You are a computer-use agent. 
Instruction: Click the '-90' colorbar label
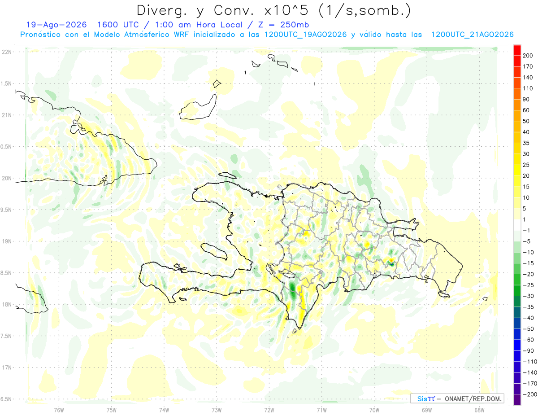(528, 350)
